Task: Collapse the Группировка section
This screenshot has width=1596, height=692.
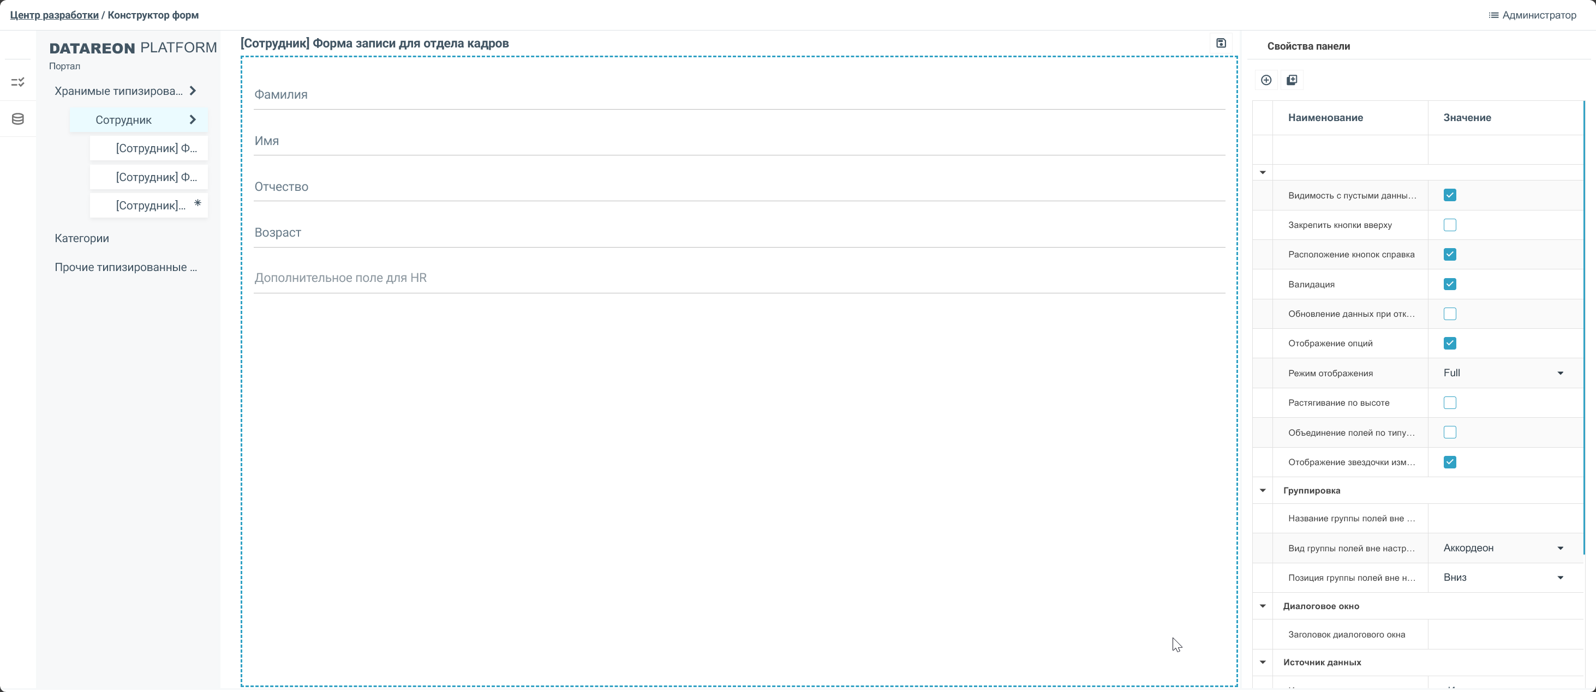Action: 1262,490
